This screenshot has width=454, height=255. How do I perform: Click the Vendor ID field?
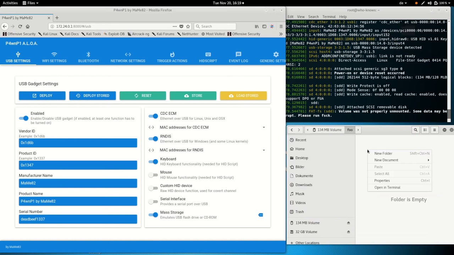coord(78,143)
